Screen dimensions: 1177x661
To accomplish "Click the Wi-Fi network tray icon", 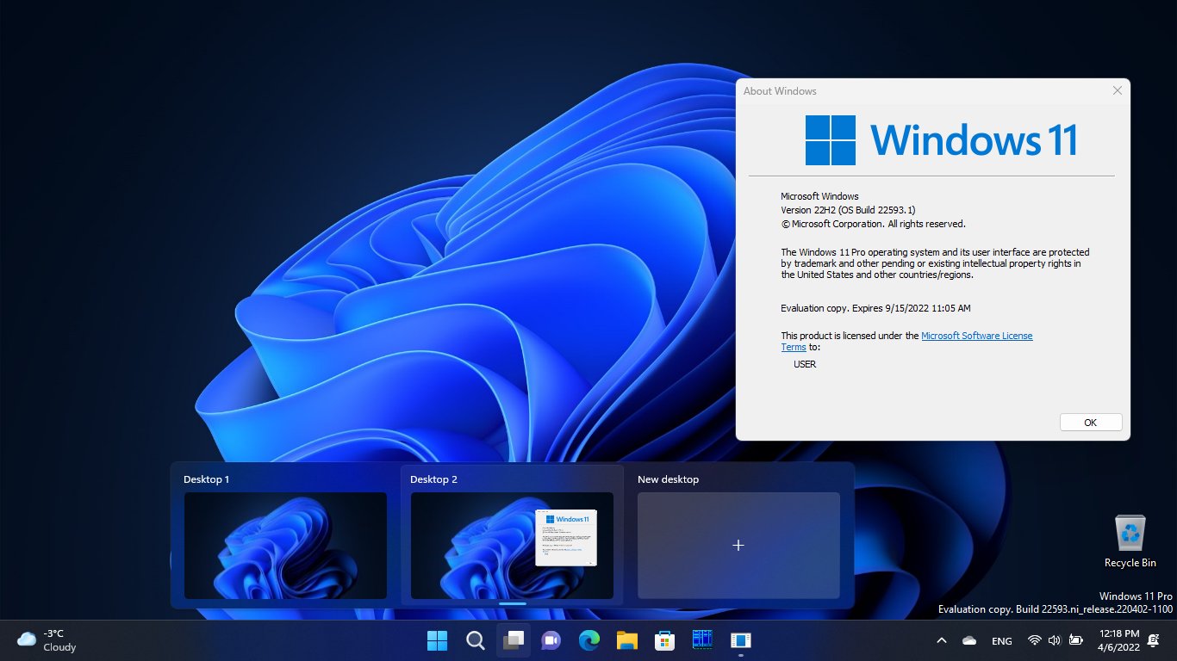I will coord(1034,640).
